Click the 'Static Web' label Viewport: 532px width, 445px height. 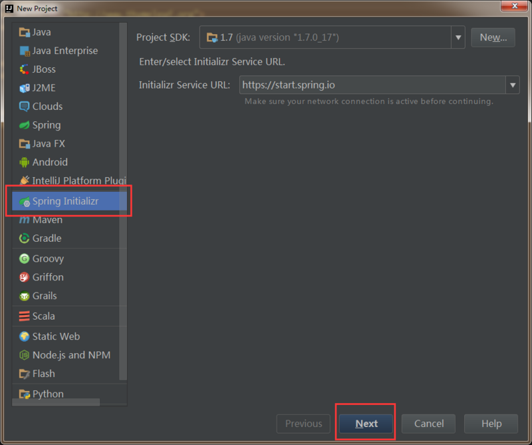(x=57, y=336)
